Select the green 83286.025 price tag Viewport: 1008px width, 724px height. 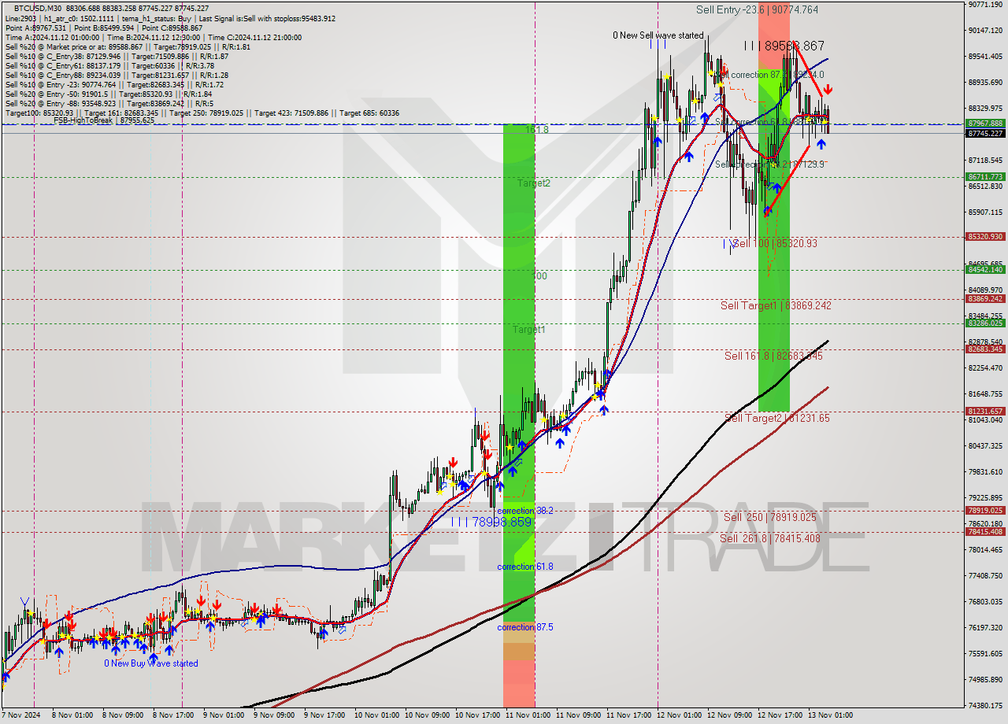pos(985,323)
